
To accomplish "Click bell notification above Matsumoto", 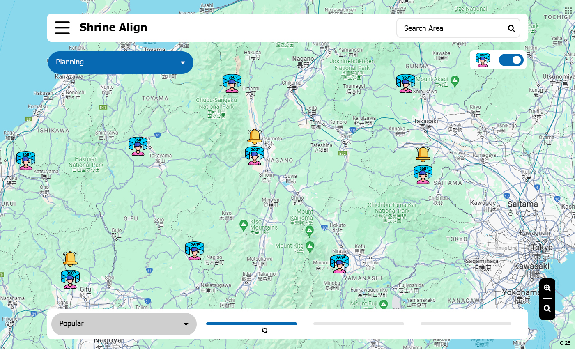I will 255,136.
